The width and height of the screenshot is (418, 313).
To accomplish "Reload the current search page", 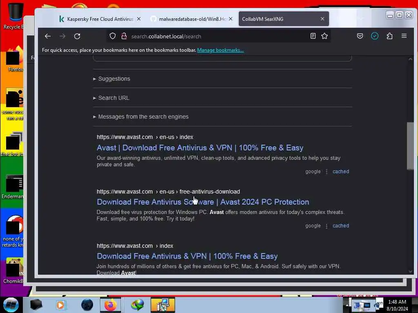I will (x=77, y=36).
